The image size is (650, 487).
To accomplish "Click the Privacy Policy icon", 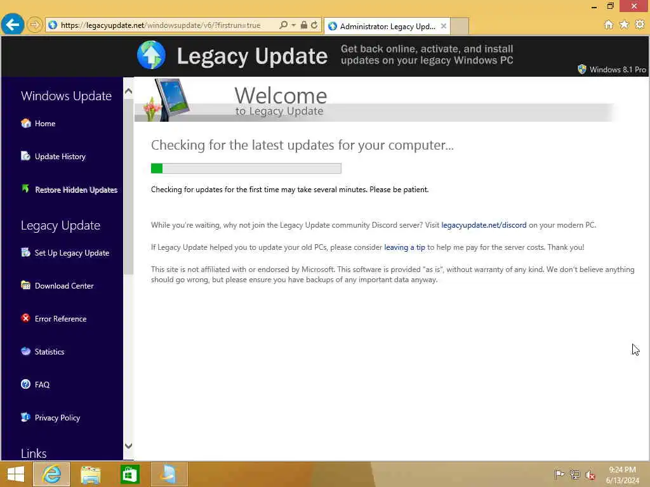I will [25, 417].
